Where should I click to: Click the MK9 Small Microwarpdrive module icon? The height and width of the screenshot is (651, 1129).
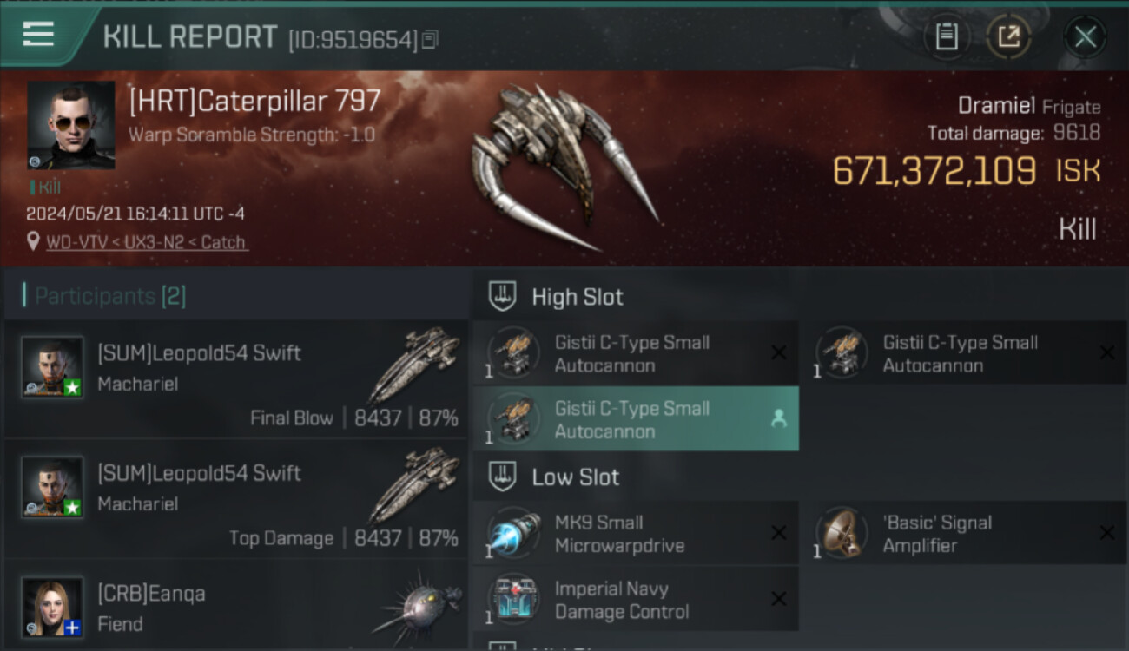[513, 533]
